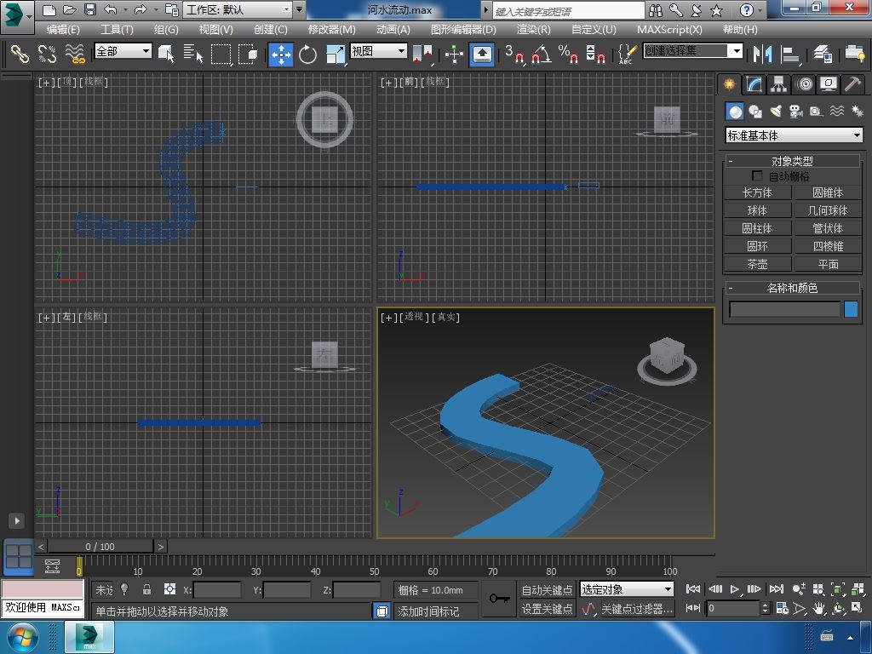The height and width of the screenshot is (654, 872).
Task: Toggle Window/Crossing selection mode
Action: [248, 54]
